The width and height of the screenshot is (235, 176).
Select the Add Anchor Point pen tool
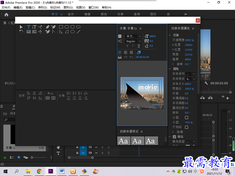48,32
